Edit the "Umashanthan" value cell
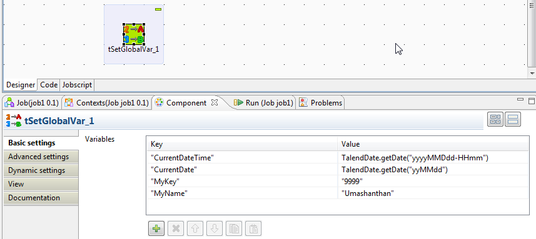The width and height of the screenshot is (536, 239). pos(433,193)
